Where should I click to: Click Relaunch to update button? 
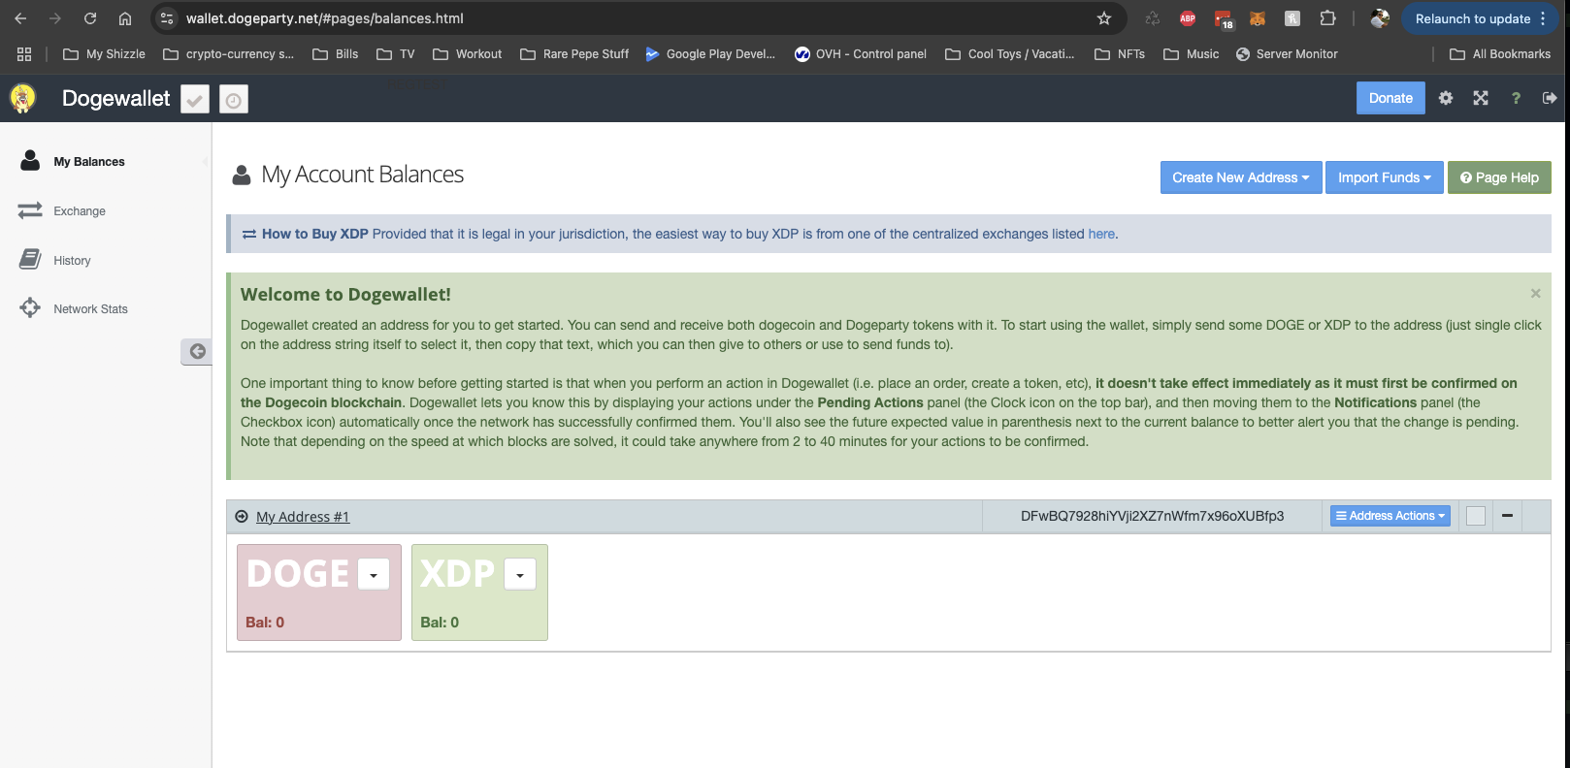(1478, 18)
